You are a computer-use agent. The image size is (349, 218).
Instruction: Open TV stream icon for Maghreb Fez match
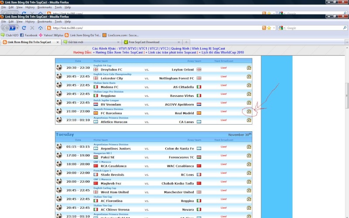(x=249, y=181)
